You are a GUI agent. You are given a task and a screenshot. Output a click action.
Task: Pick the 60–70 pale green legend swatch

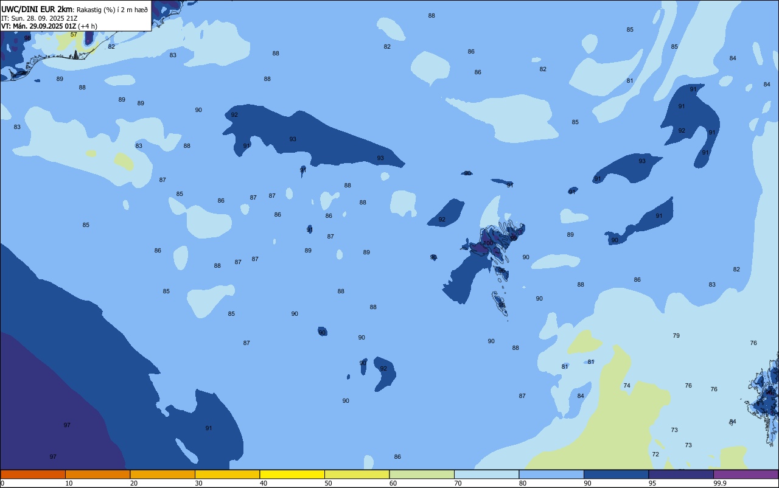pyautogui.click(x=422, y=474)
